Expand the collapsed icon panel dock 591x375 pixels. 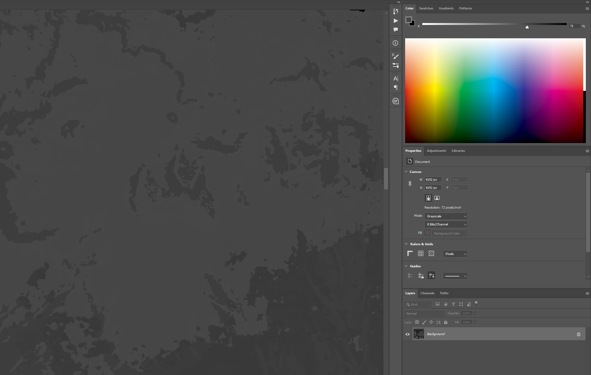(x=399, y=2)
